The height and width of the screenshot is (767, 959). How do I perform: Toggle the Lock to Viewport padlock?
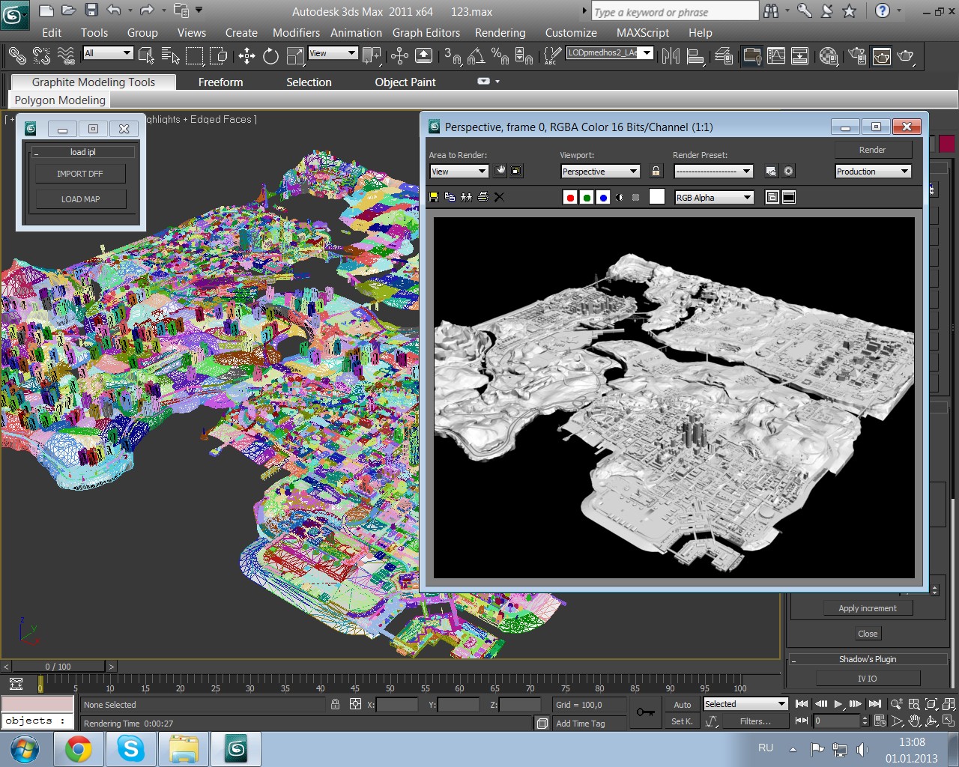656,171
